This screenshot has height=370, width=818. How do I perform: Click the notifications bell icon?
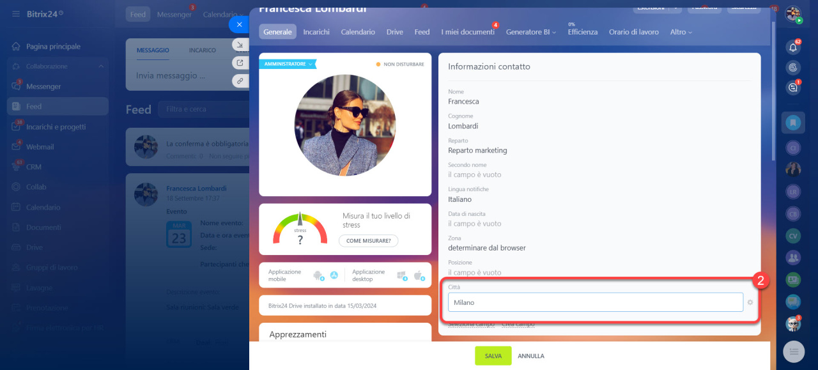click(793, 47)
